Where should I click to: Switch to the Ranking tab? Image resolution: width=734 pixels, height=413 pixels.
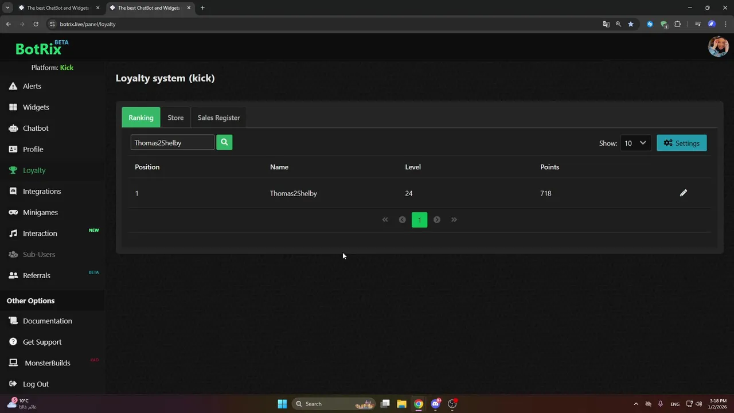pos(141,118)
